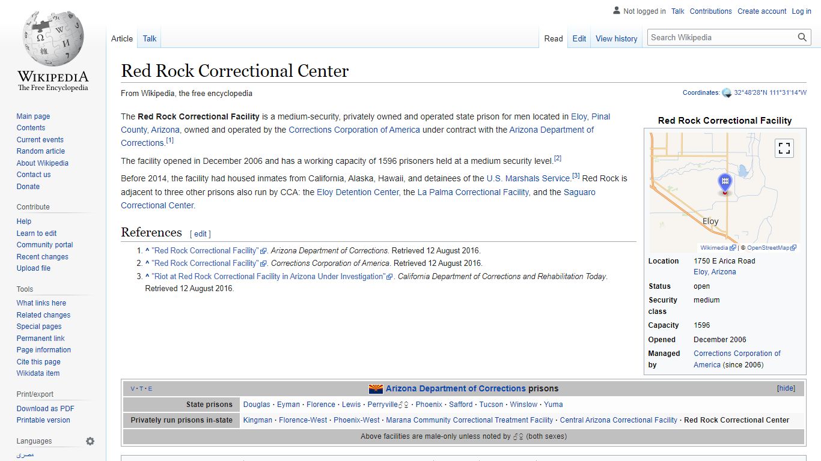Switch to the Article tab
The height and width of the screenshot is (461, 821).
coord(122,38)
